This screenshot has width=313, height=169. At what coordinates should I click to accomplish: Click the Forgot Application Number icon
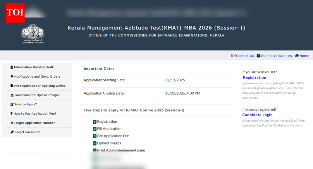12,123
